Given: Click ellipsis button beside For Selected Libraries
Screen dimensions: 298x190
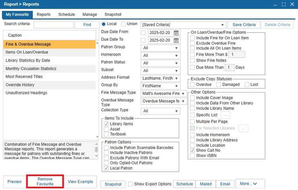Looking at the screenshot, I should tap(243, 128).
